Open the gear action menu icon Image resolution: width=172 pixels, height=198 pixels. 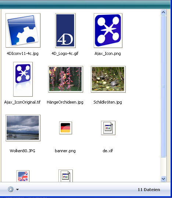[11, 189]
